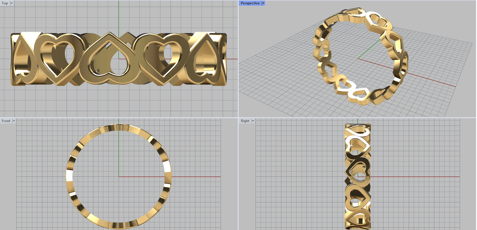The image size is (477, 230).
Task: Open the Perspective viewport dropdown arrow
Action: click(x=263, y=3)
